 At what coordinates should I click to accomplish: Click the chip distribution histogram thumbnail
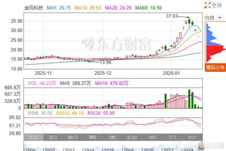[x=215, y=43]
